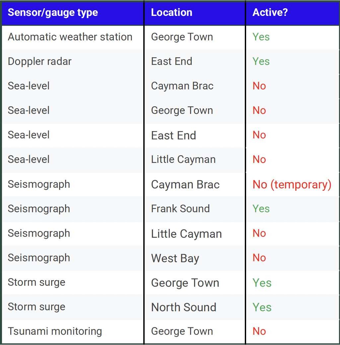
Task: Click "East End" in Doppler radar row
Action: click(171, 61)
